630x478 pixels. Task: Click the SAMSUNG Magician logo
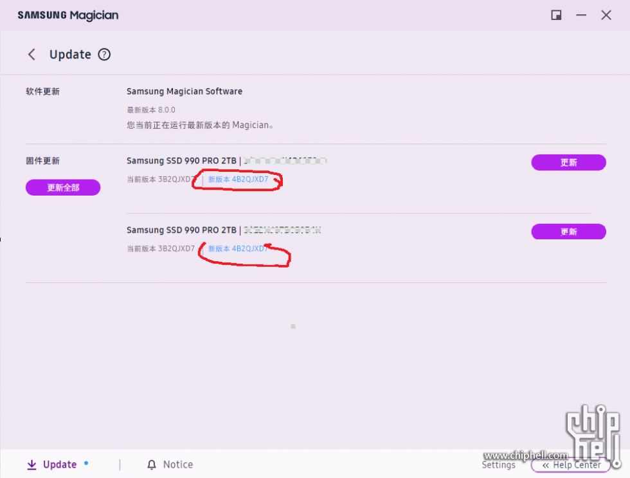(x=68, y=15)
